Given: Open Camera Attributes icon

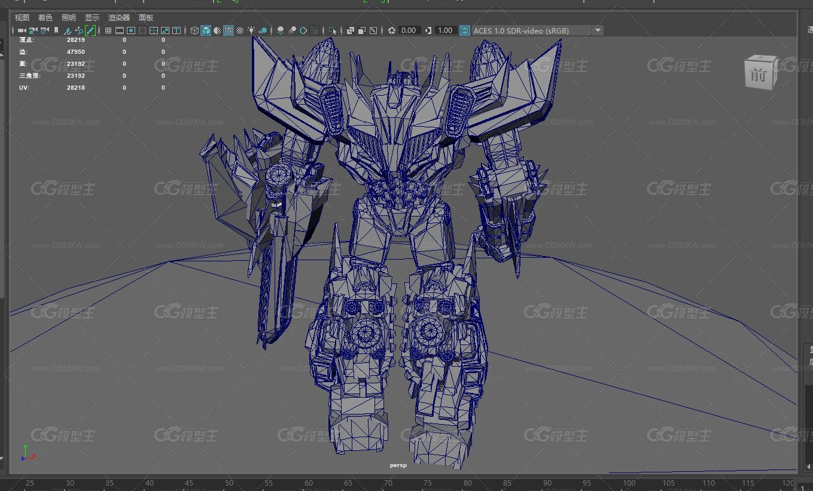Looking at the screenshot, I should [44, 31].
